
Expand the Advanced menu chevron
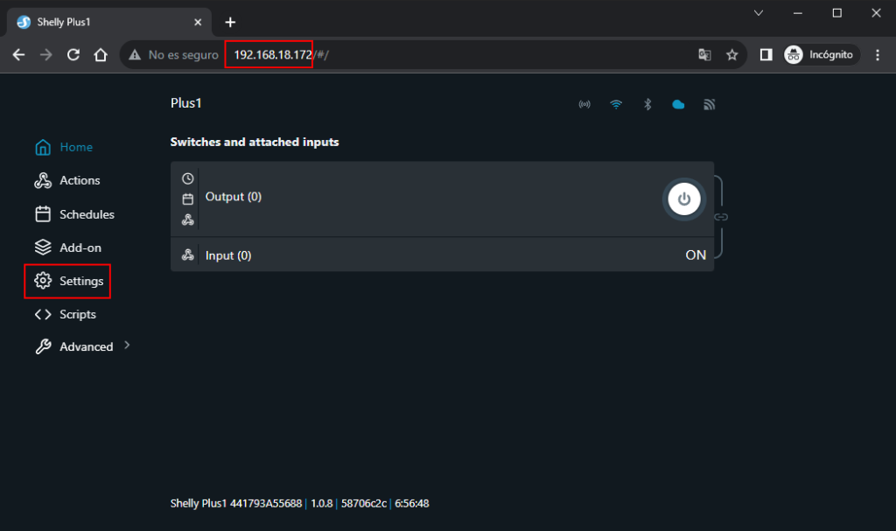127,346
